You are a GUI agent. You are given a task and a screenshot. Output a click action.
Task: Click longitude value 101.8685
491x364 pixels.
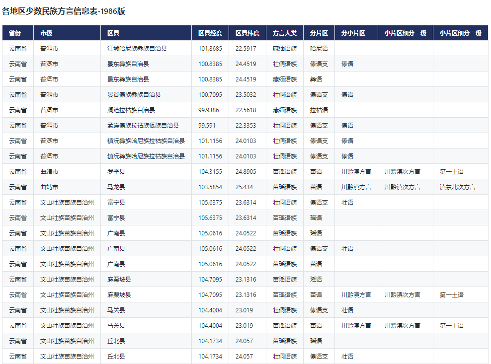(210, 49)
